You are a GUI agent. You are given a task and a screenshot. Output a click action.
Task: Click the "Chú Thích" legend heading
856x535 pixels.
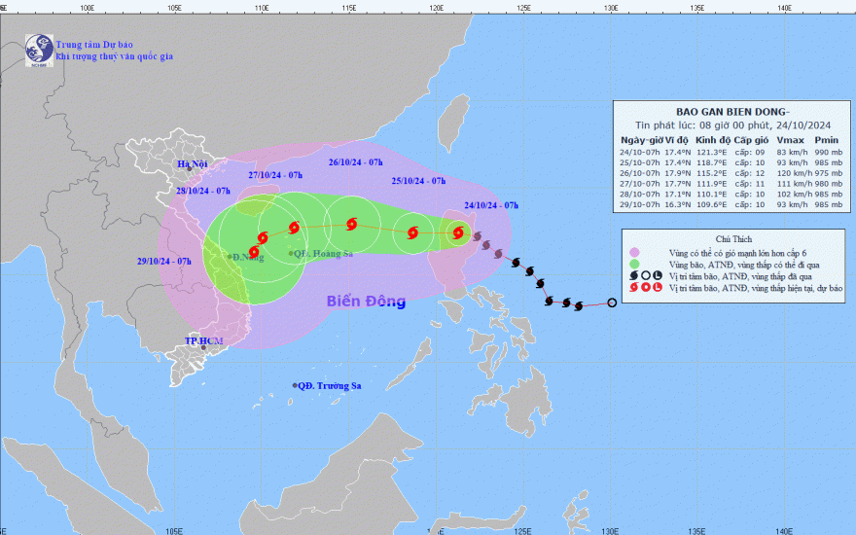(x=733, y=239)
